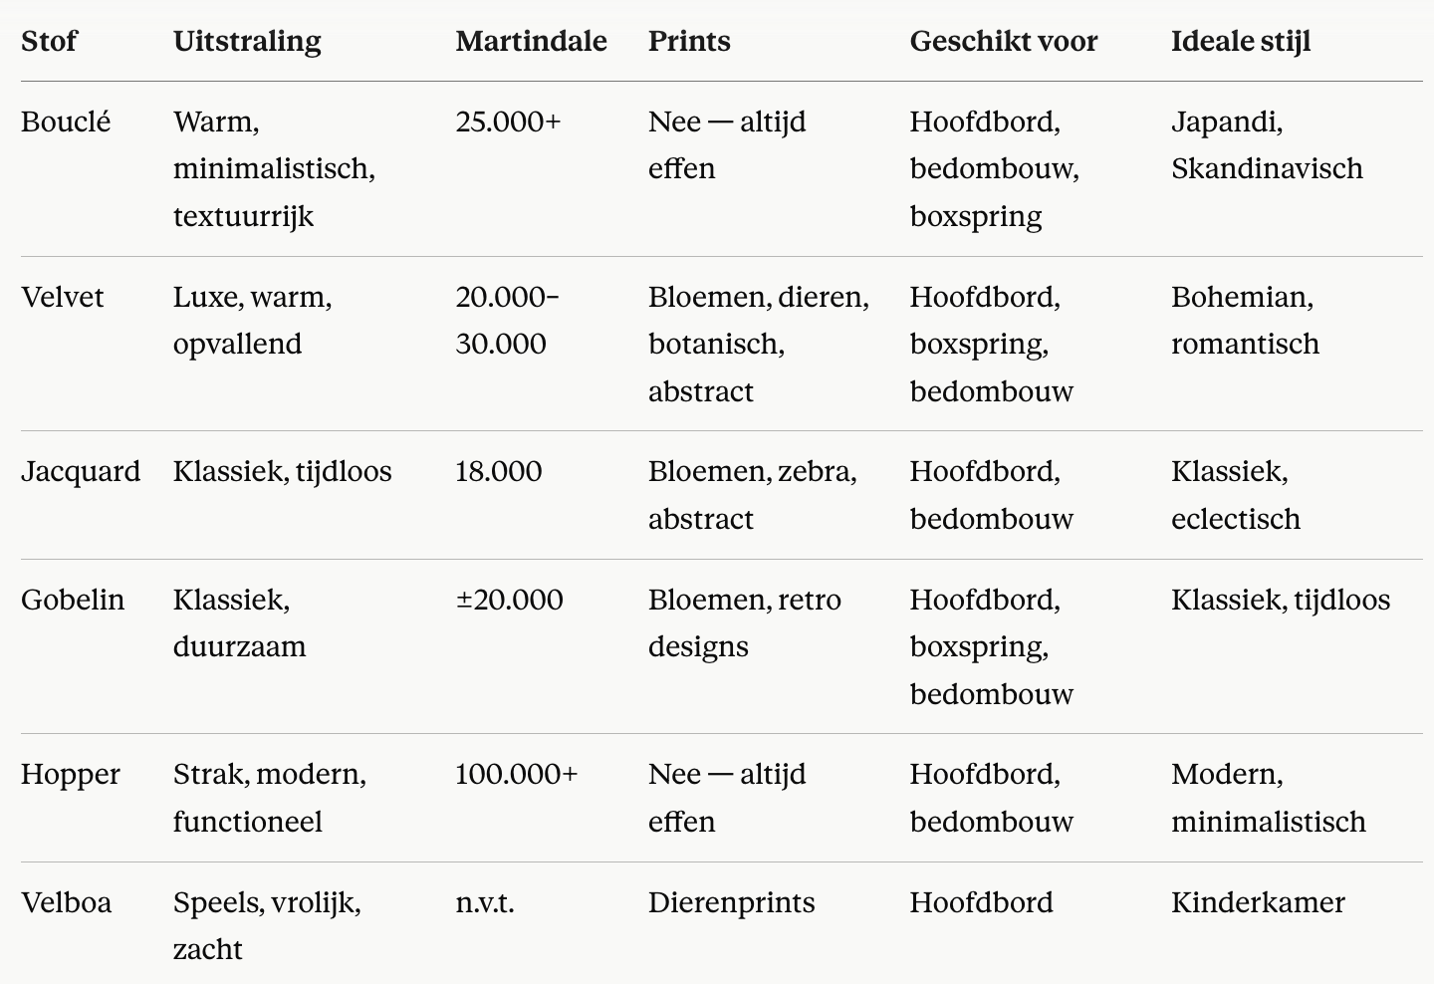The image size is (1434, 984).
Task: Select the Hopper fabric name
Action: click(x=71, y=774)
